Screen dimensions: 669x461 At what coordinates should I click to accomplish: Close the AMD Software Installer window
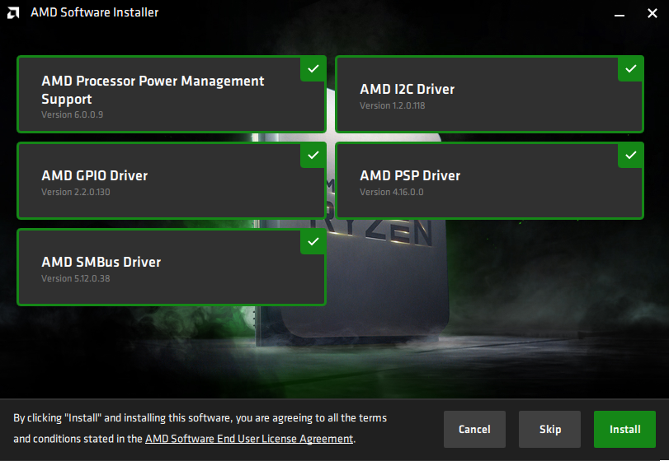coord(652,13)
